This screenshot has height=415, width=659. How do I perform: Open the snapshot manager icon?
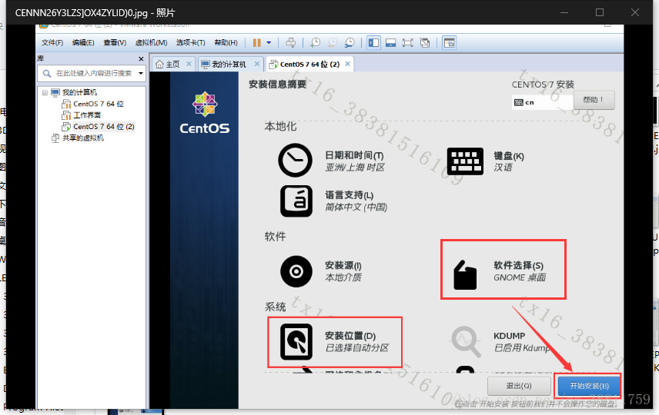click(x=350, y=42)
